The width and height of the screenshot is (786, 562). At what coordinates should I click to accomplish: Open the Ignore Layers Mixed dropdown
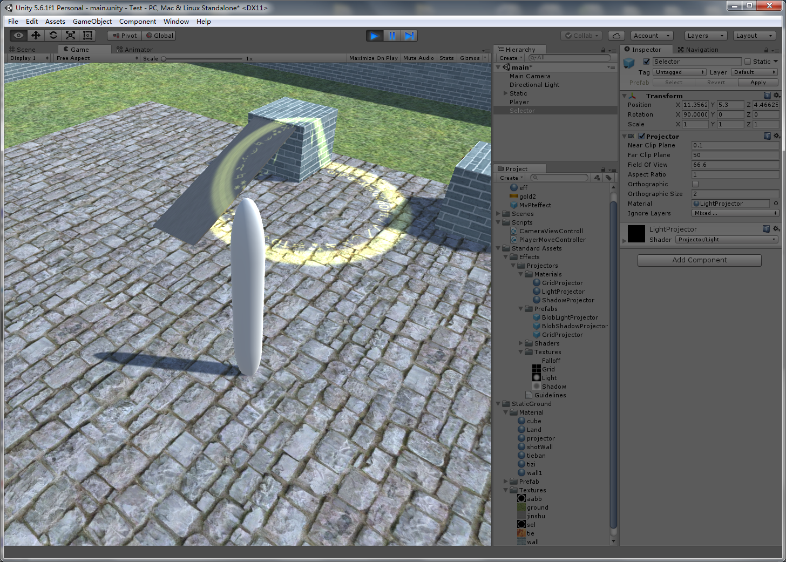click(735, 213)
